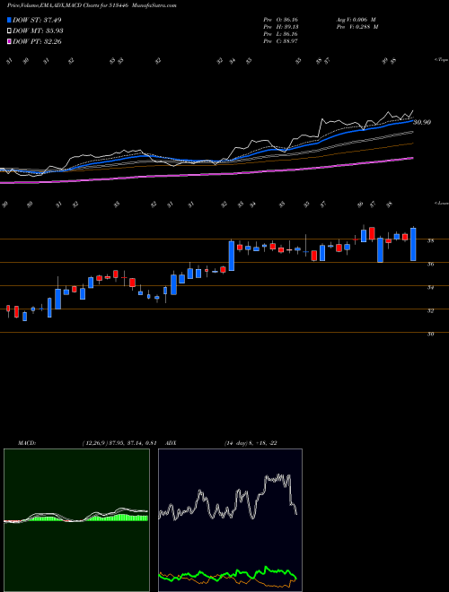Click the 38 price axis label
Screen dimensions: 449x592
tap(431, 241)
